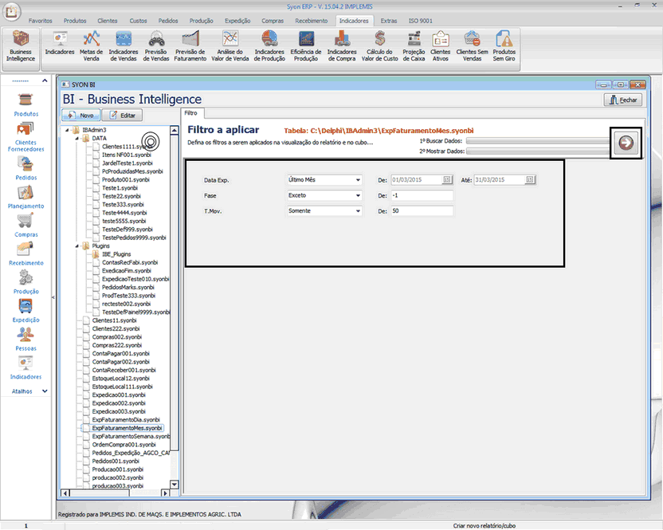Image resolution: width=663 pixels, height=530 pixels.
Task: Click the Fechar button
Action: click(x=624, y=100)
